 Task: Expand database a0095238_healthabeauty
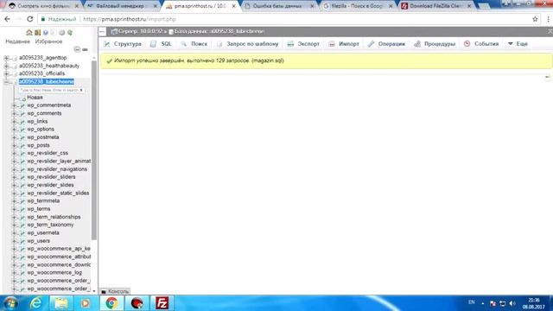6,66
